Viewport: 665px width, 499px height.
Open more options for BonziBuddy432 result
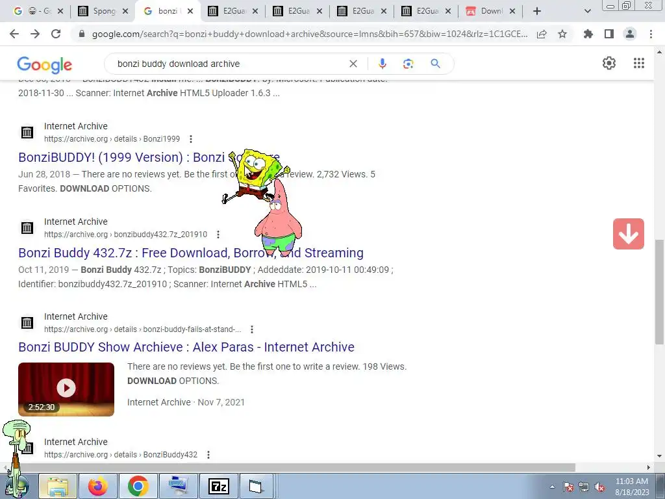click(x=208, y=454)
